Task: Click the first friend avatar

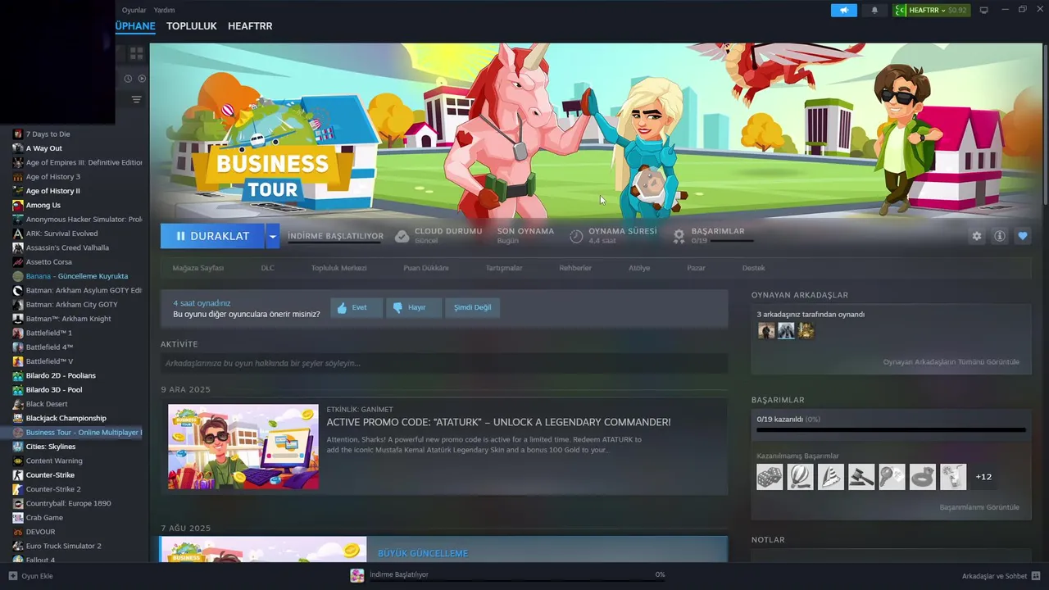Action: tap(766, 330)
